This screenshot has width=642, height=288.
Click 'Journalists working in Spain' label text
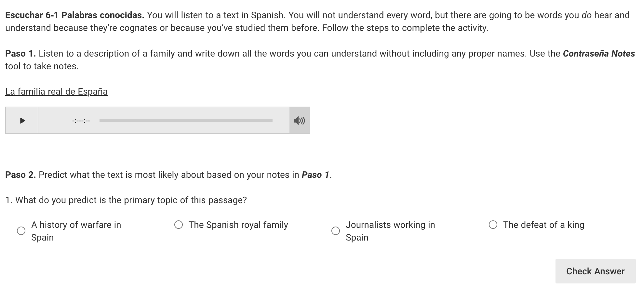click(390, 231)
